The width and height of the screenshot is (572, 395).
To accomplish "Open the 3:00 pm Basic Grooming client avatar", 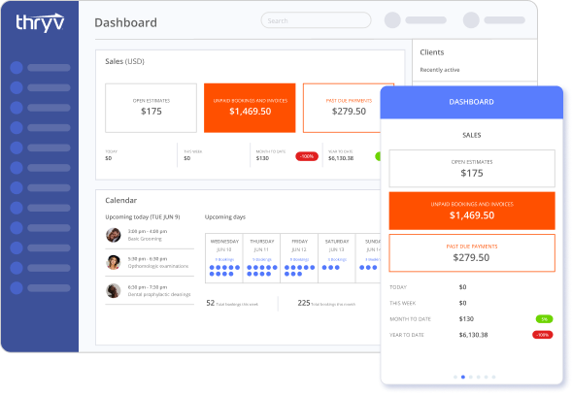I will click(x=114, y=235).
